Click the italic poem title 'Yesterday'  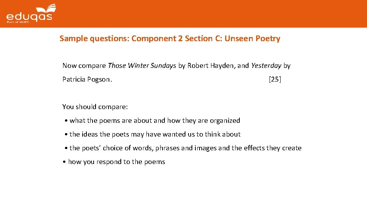[x=266, y=66]
